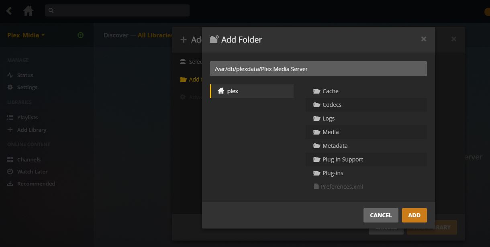Select Add Library in the sidebar
Image resolution: width=490 pixels, height=247 pixels.
click(32, 130)
